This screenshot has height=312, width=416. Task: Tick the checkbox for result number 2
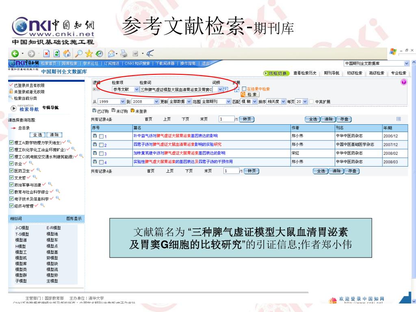(x=101, y=145)
